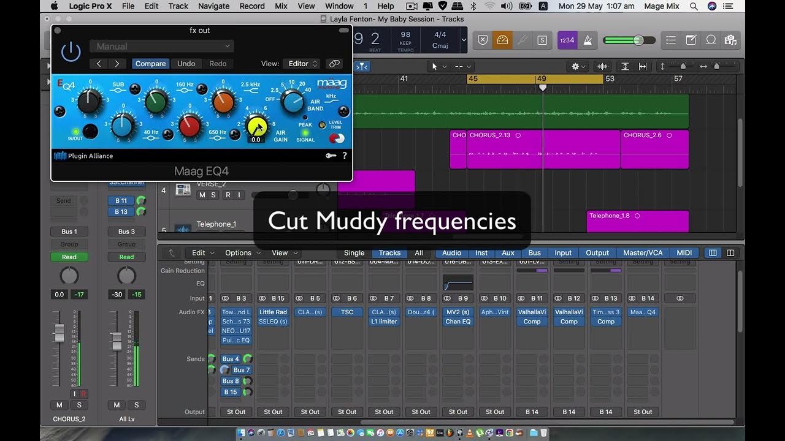Open the Track menu
The height and width of the screenshot is (441, 785).
(178, 6)
